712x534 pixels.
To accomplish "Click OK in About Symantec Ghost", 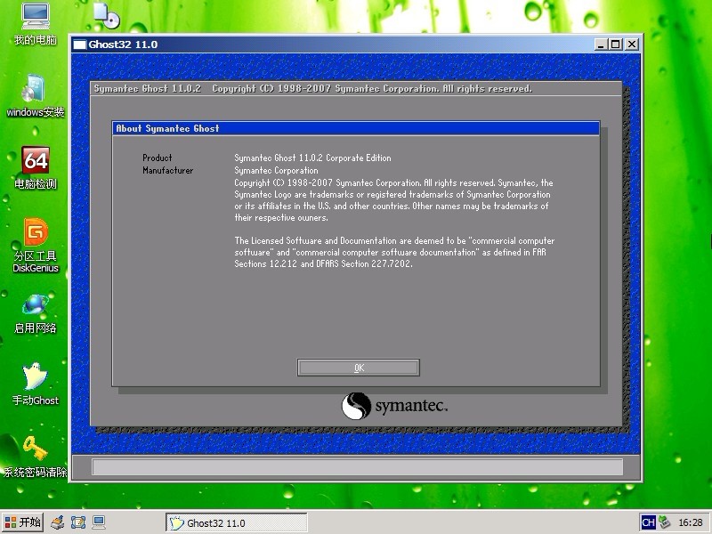I will coord(359,368).
